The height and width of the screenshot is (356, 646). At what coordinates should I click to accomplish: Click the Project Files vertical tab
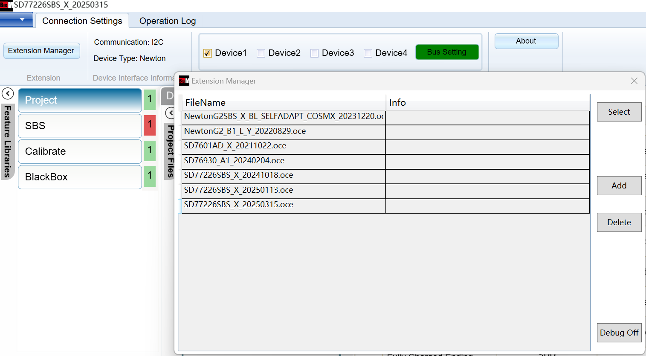pyautogui.click(x=170, y=151)
